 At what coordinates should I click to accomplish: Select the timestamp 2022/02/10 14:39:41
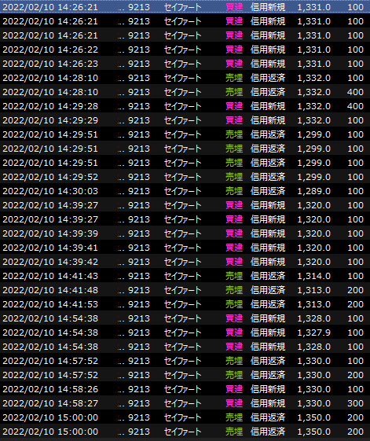50,248
